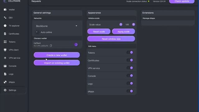Click the Networks section label
The height and width of the screenshot is (112, 199).
tap(38, 18)
